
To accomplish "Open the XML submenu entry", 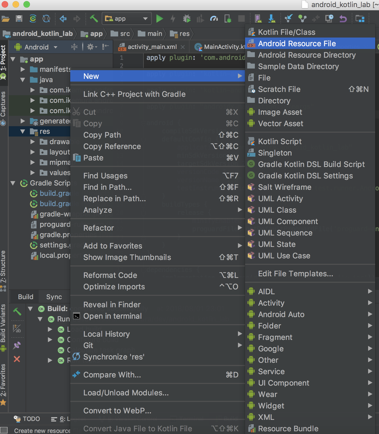I will [310, 417].
